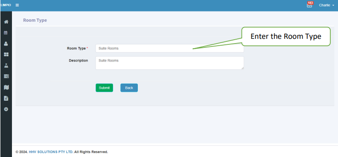Image resolution: width=338 pixels, height=157 pixels.
Task: Focus the Description text area
Action: (x=170, y=63)
